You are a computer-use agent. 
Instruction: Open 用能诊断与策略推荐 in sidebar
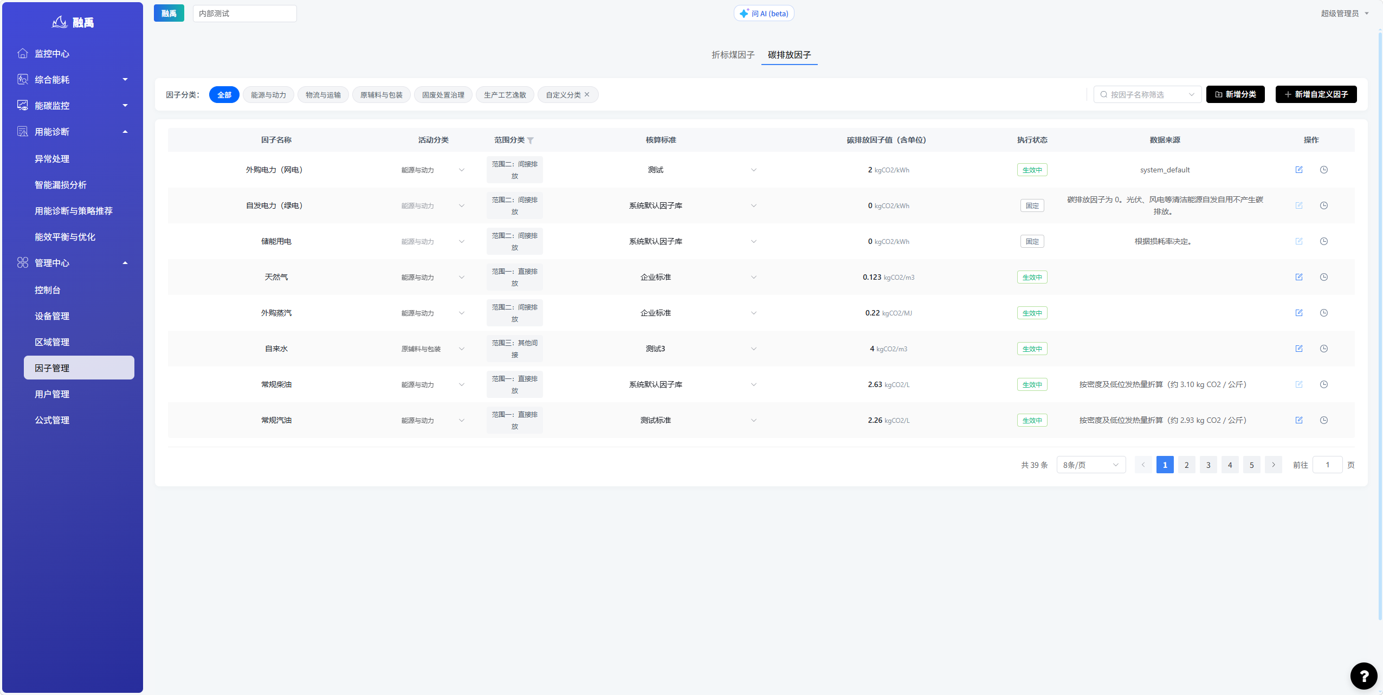click(74, 211)
